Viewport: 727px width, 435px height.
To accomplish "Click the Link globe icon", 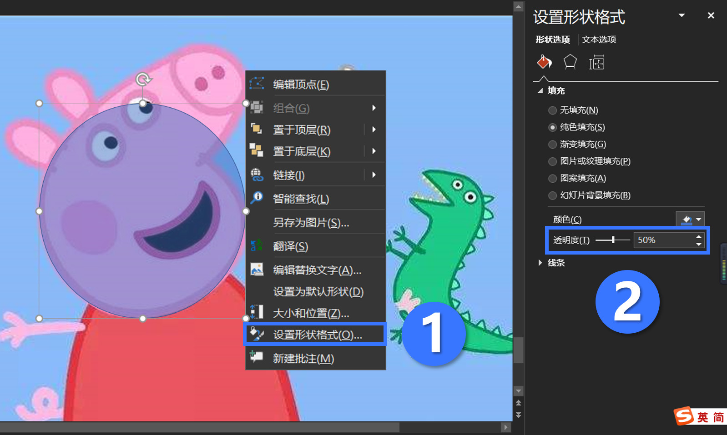I will (x=257, y=175).
